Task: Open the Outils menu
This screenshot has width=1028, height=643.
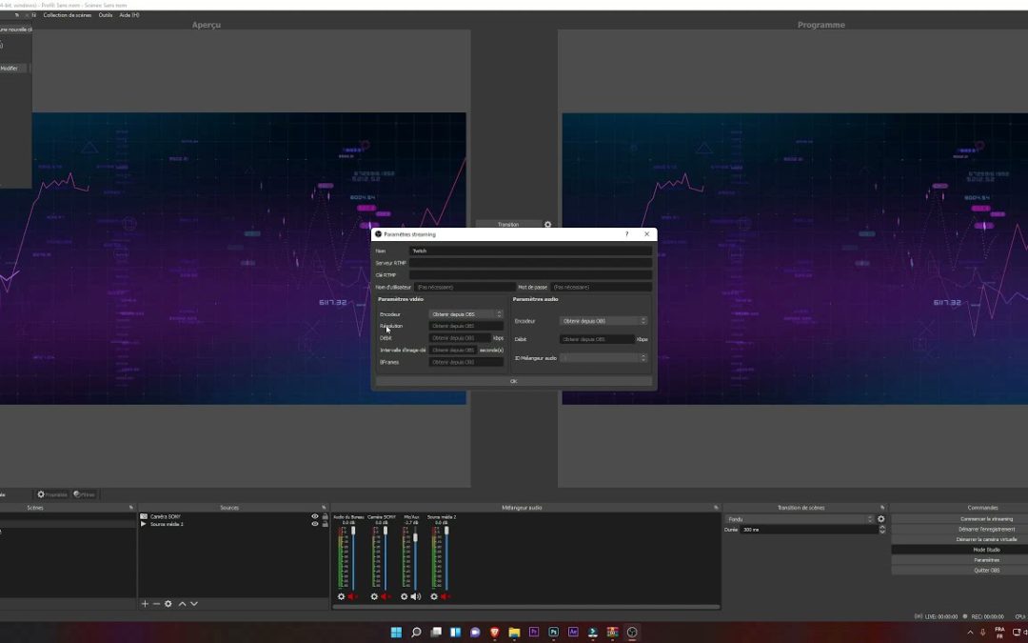Action: (106, 14)
